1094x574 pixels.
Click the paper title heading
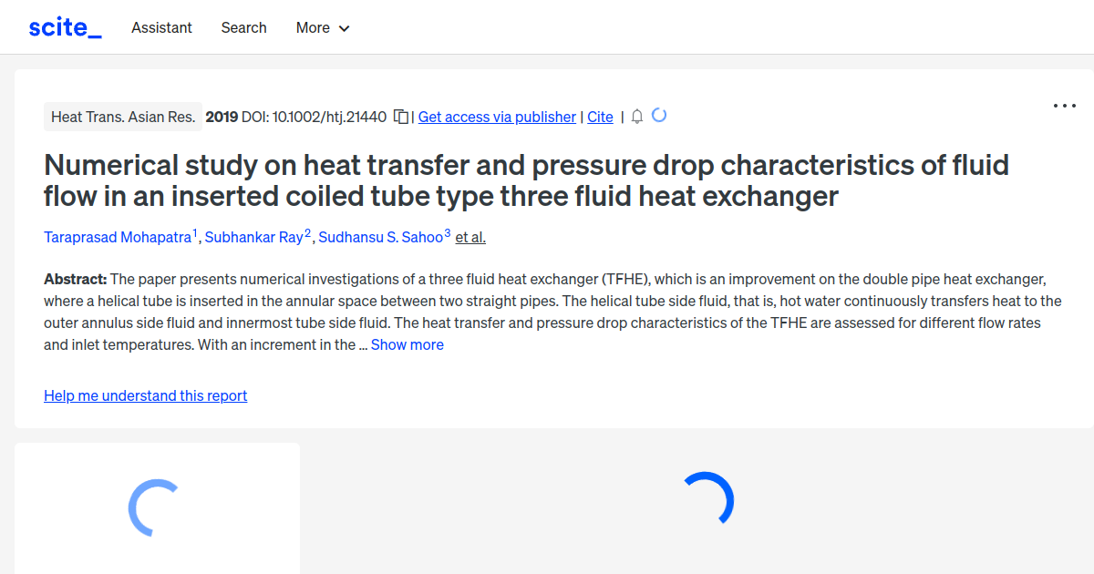[x=526, y=179]
